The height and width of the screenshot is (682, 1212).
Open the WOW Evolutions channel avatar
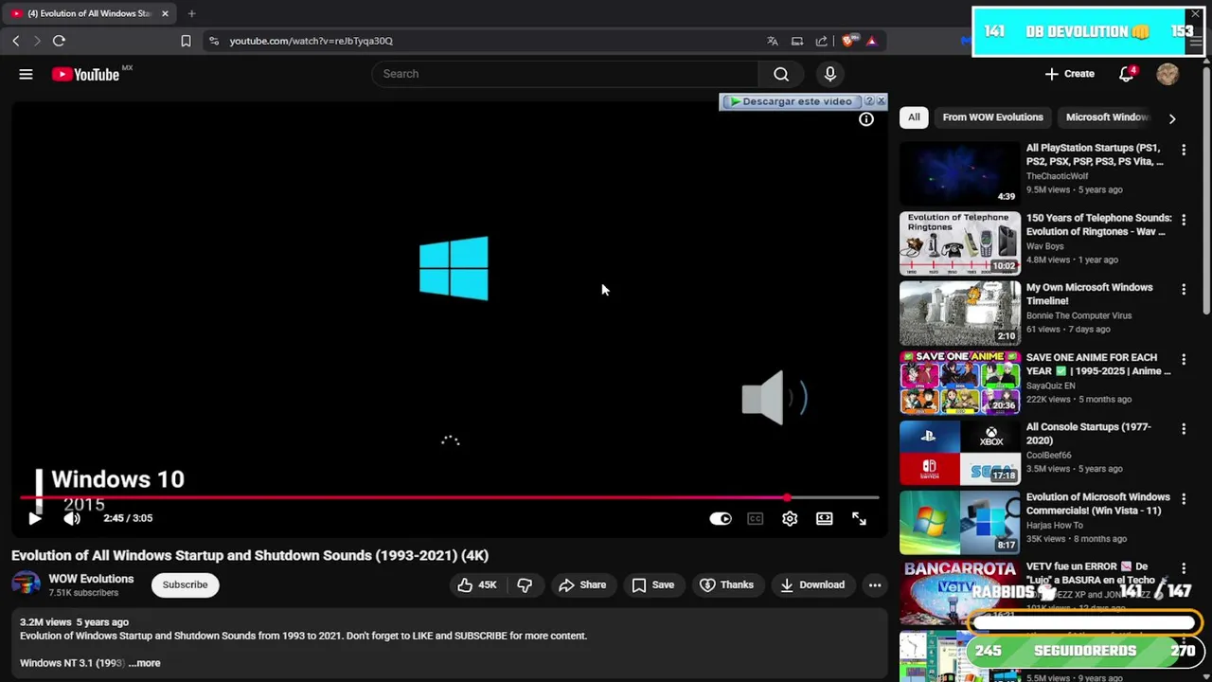pyautogui.click(x=26, y=585)
